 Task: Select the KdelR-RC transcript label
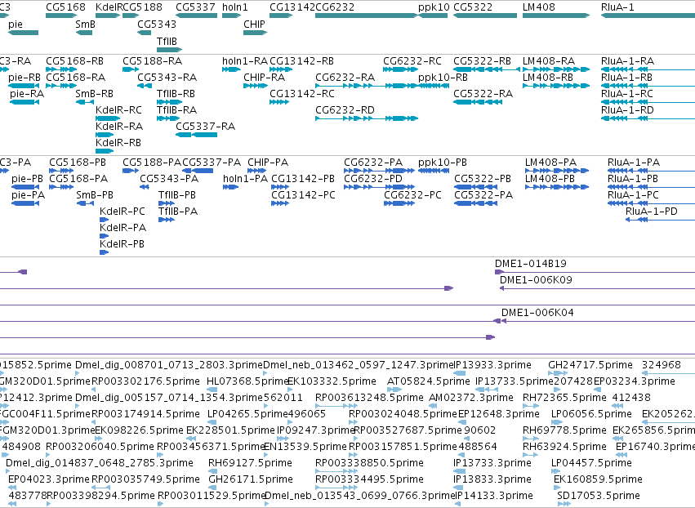point(118,110)
